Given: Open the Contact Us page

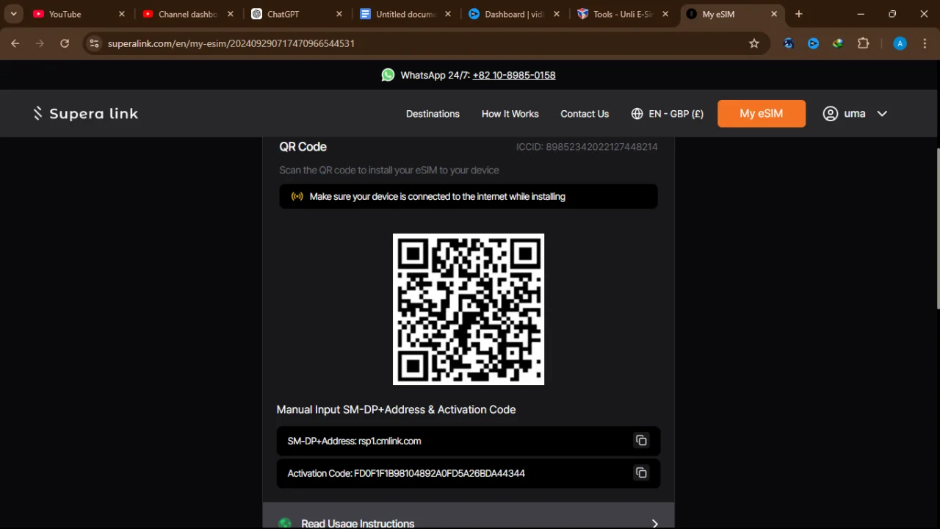Looking at the screenshot, I should [x=585, y=114].
